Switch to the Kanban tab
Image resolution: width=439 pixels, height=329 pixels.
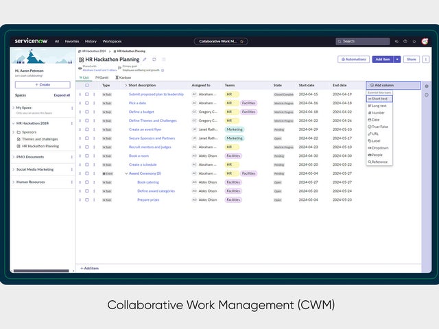pos(123,77)
